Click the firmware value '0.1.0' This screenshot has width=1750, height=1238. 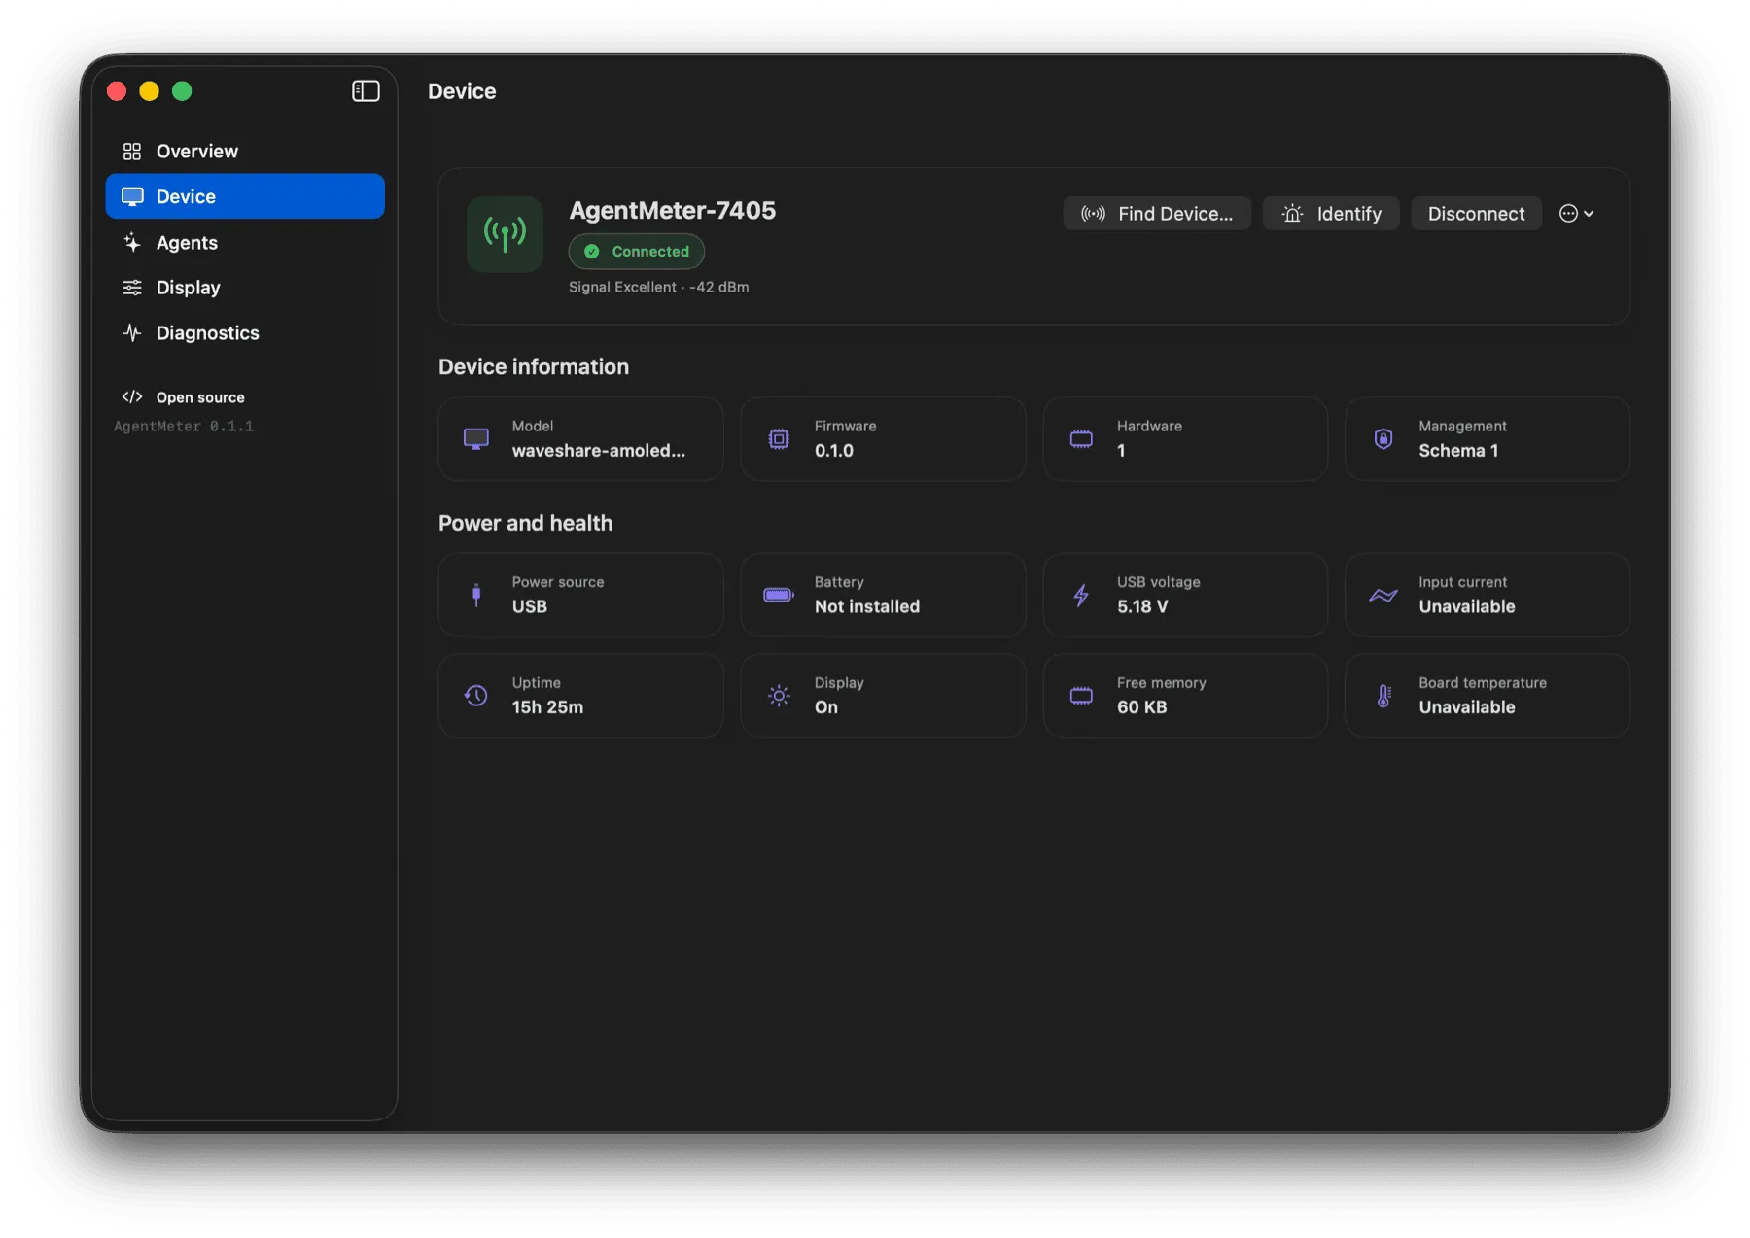tap(834, 451)
